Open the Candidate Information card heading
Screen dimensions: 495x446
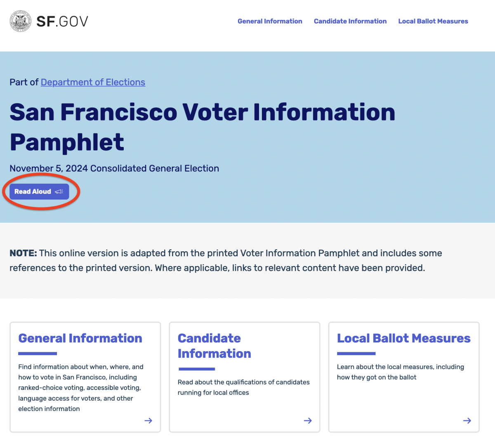pyautogui.click(x=214, y=346)
